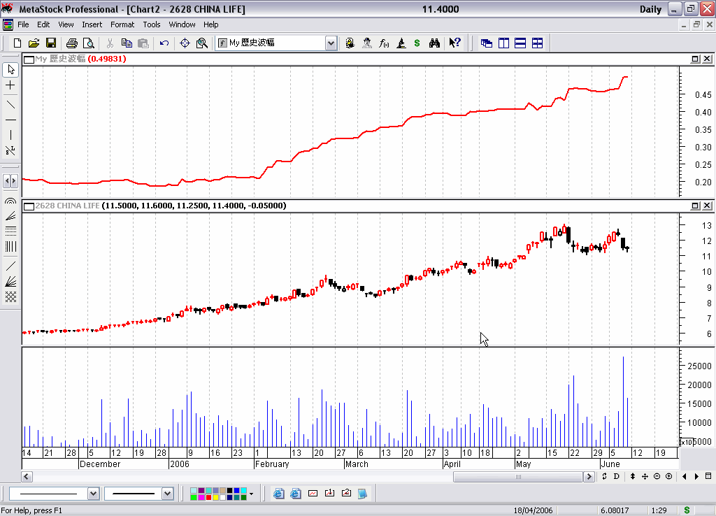The image size is (716, 516).
Task: Print the chart with printer icon
Action: (x=72, y=43)
